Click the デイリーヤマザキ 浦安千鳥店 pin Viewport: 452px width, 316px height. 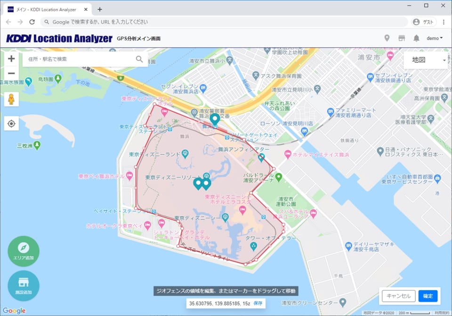click(348, 246)
